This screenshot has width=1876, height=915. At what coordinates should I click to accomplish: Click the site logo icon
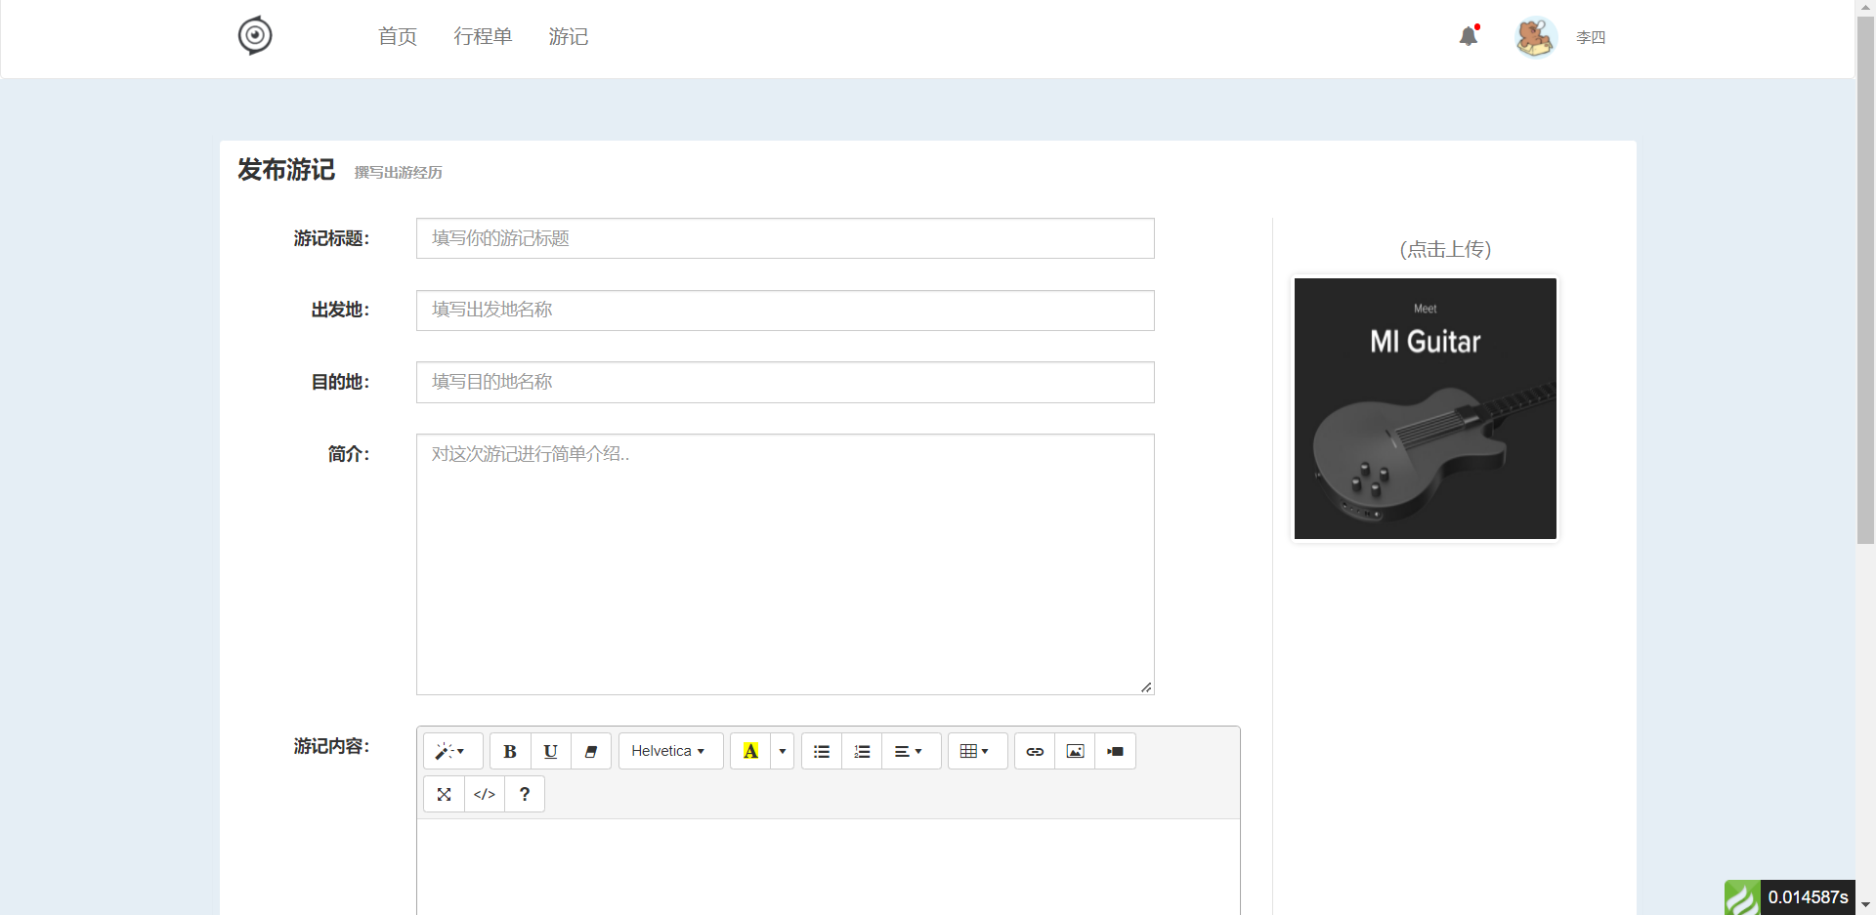pos(255,35)
